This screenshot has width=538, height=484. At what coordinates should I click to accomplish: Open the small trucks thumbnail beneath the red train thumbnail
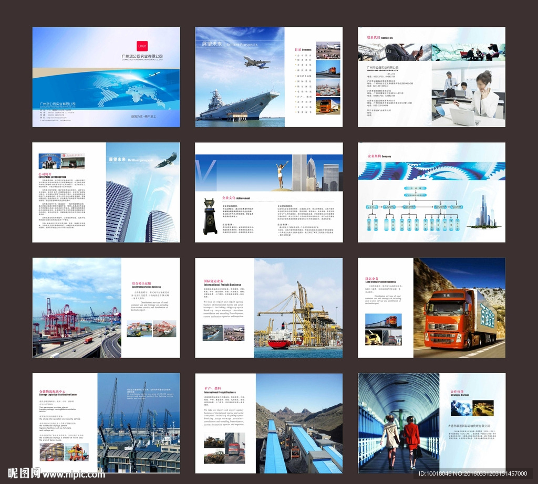383,338
